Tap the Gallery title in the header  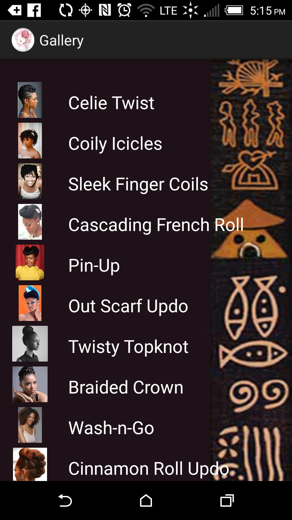pos(61,41)
